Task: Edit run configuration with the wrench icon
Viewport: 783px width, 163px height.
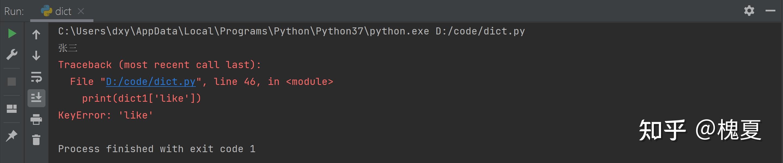Action: (12, 55)
